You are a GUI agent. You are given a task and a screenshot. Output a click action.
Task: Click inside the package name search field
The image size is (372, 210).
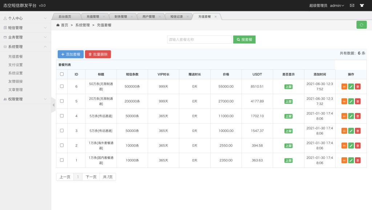[x=199, y=39]
